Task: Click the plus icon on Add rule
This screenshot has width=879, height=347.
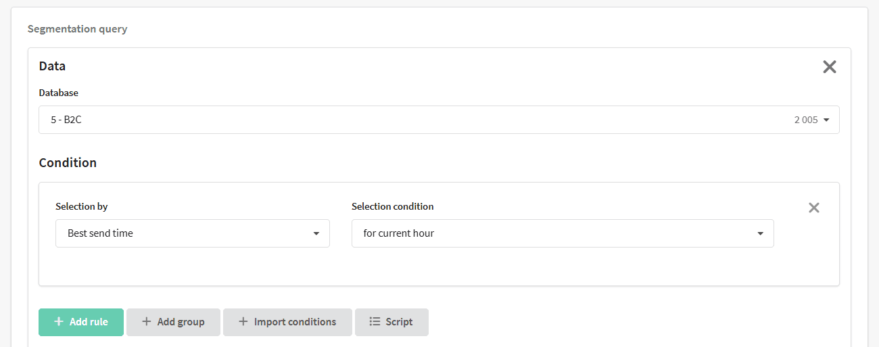Action: click(59, 322)
